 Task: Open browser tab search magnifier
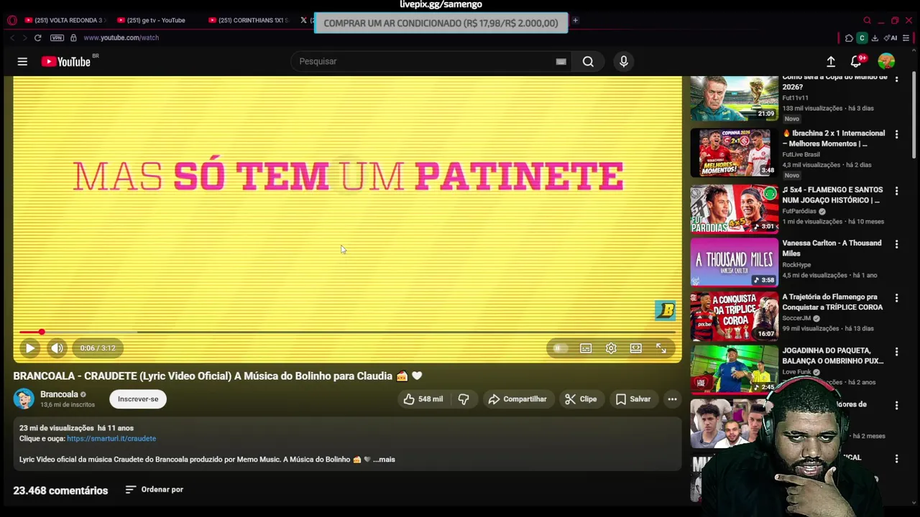tap(867, 20)
